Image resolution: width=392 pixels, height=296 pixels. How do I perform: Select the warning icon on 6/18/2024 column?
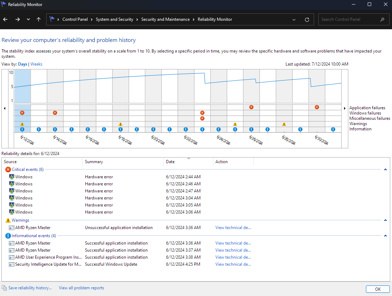(121, 124)
